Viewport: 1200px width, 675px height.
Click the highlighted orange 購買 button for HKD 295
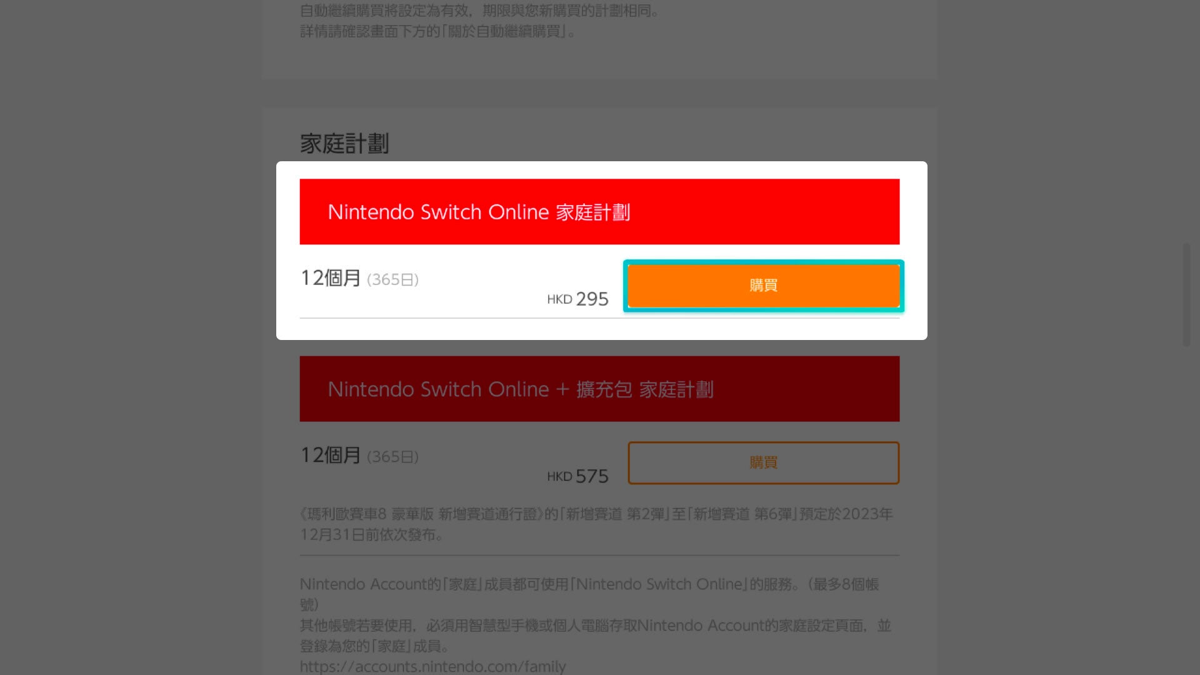point(763,286)
